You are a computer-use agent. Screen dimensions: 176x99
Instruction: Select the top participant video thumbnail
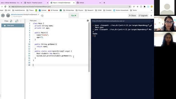[167, 7]
